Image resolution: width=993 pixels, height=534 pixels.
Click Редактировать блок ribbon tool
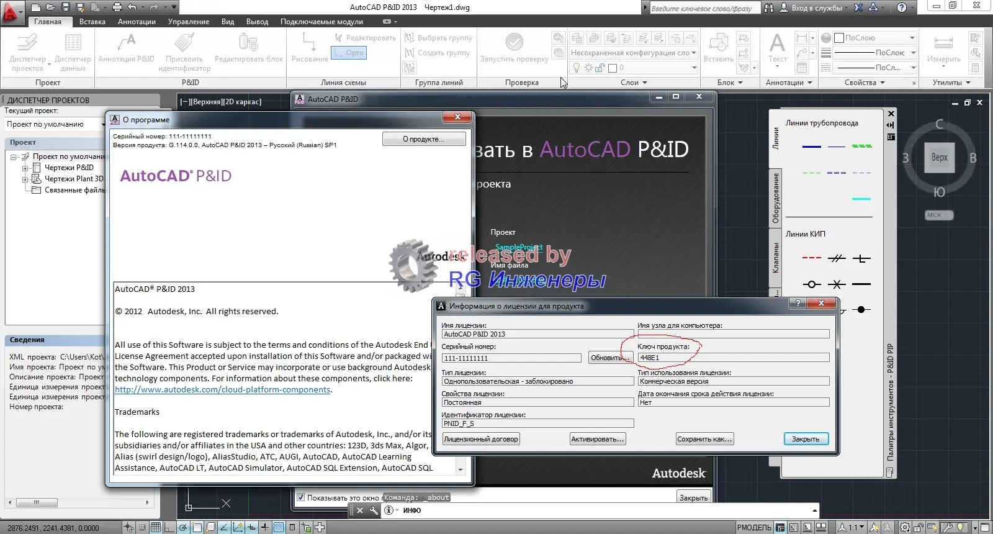(x=248, y=48)
